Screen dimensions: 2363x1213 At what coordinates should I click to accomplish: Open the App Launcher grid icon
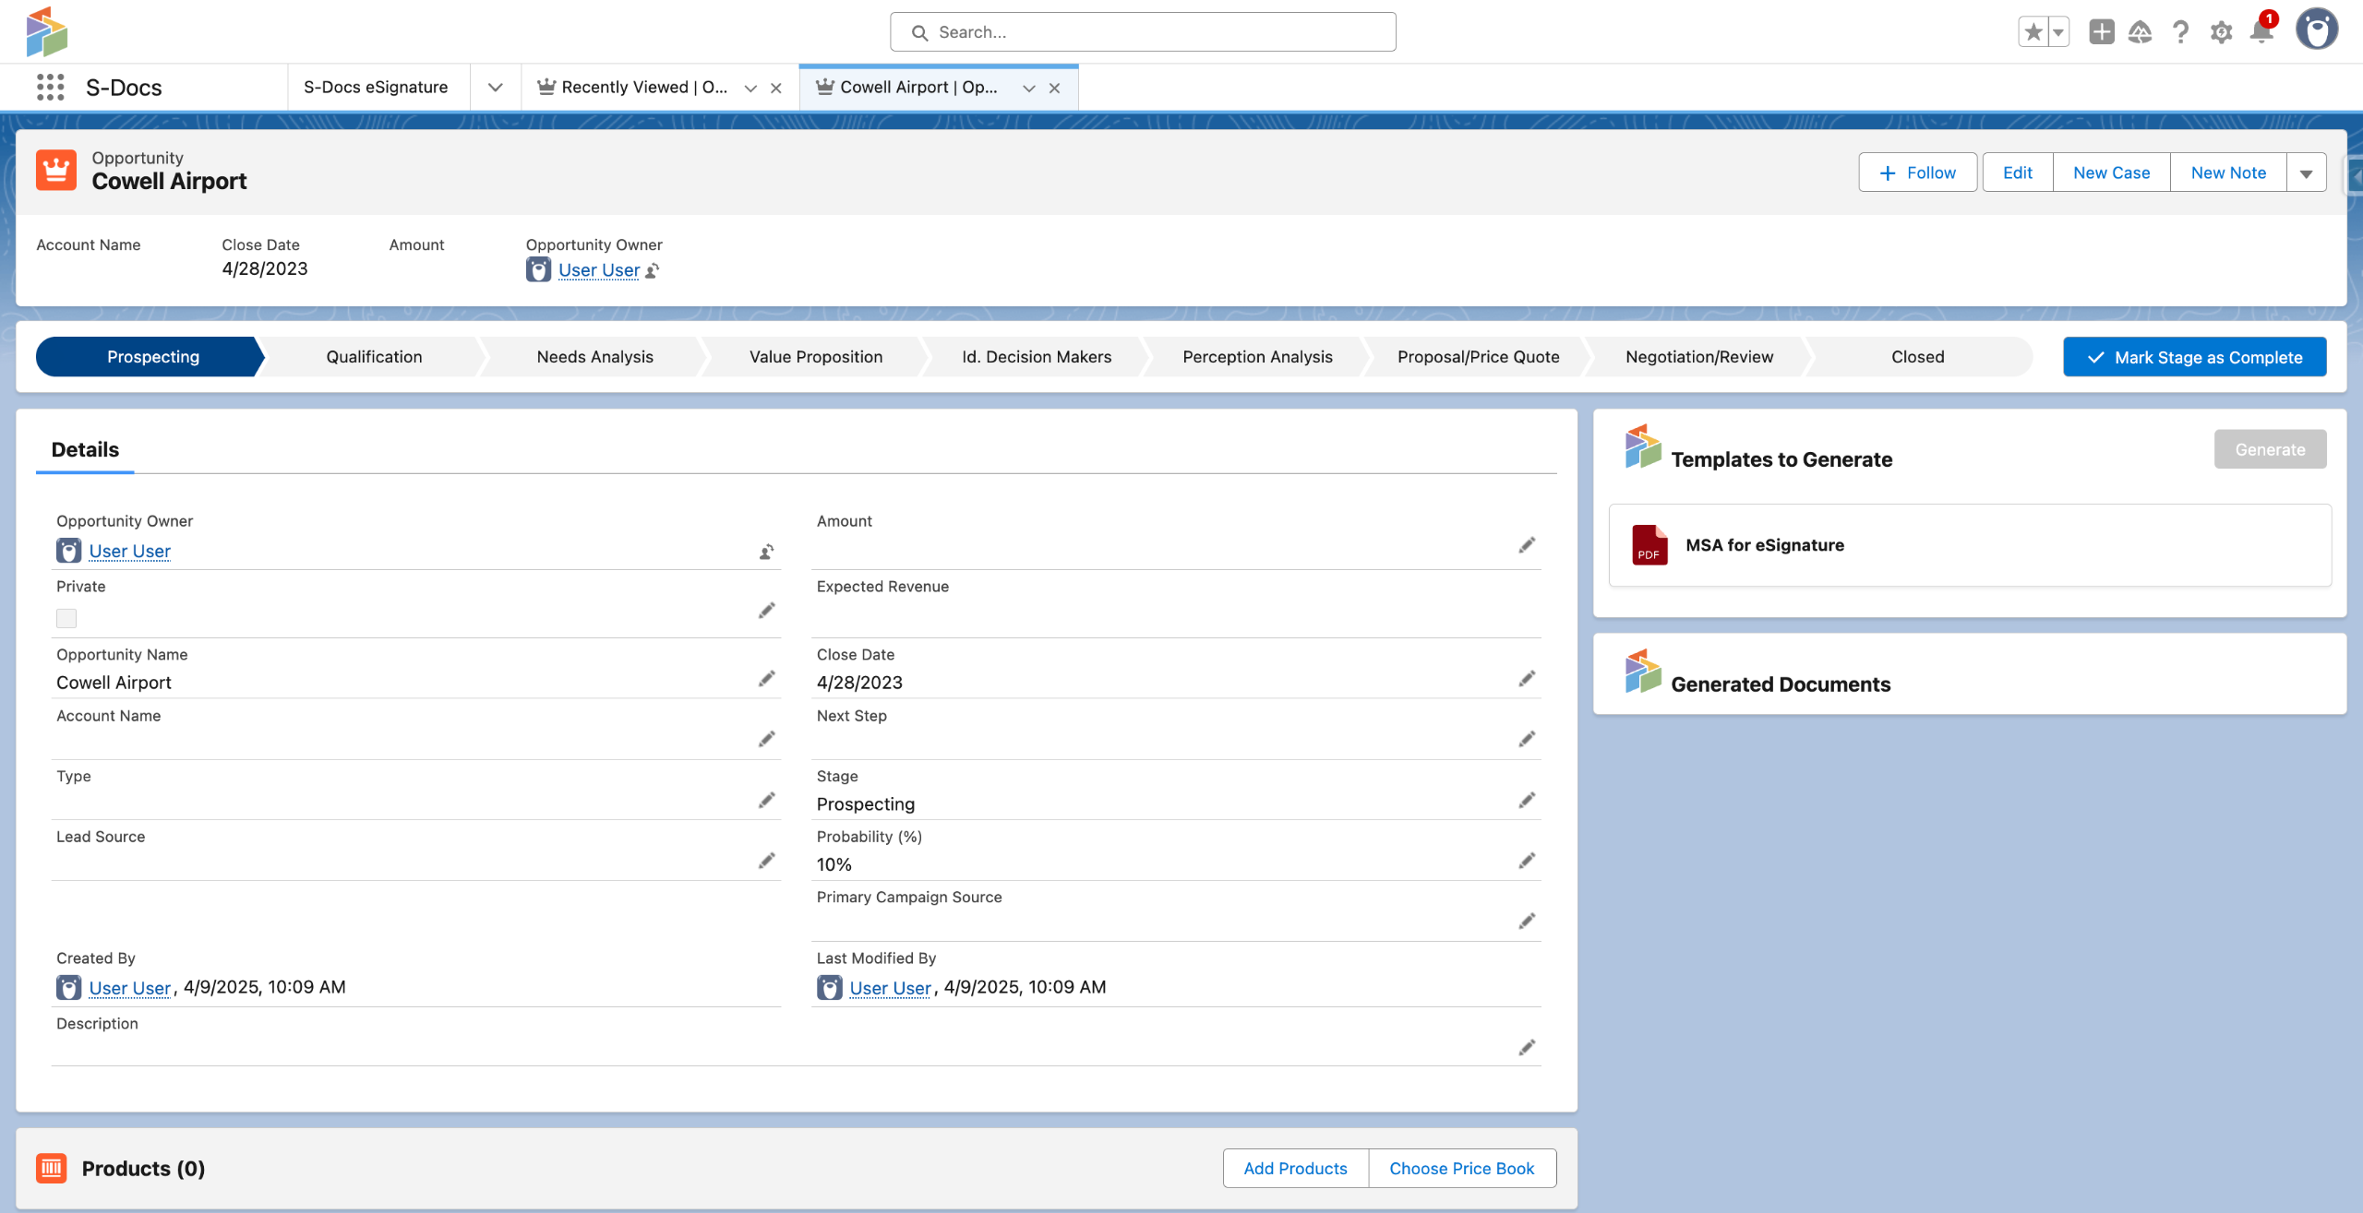[50, 88]
